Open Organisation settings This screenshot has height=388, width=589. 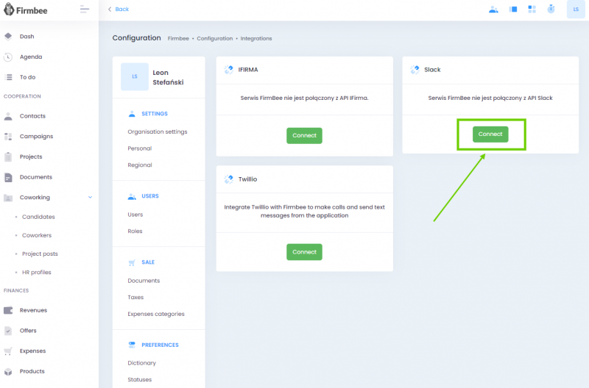(x=158, y=132)
